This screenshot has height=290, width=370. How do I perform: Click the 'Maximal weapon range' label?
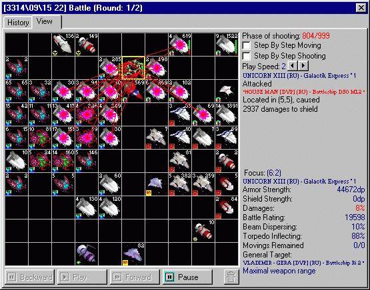coord(279,271)
